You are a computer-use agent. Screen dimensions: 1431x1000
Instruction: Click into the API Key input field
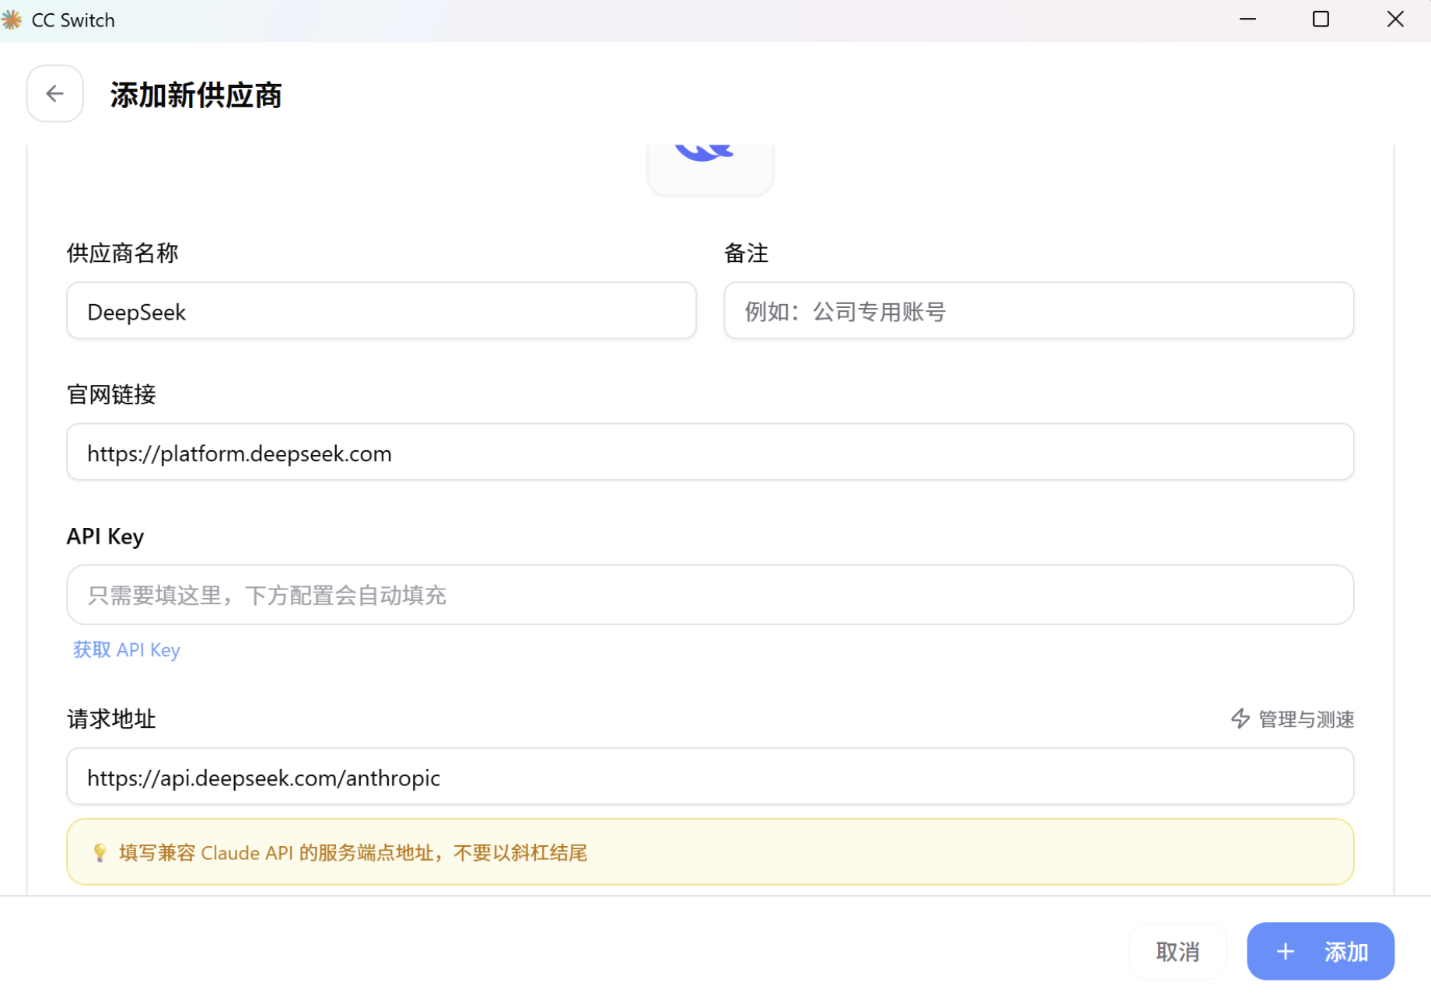(x=710, y=595)
